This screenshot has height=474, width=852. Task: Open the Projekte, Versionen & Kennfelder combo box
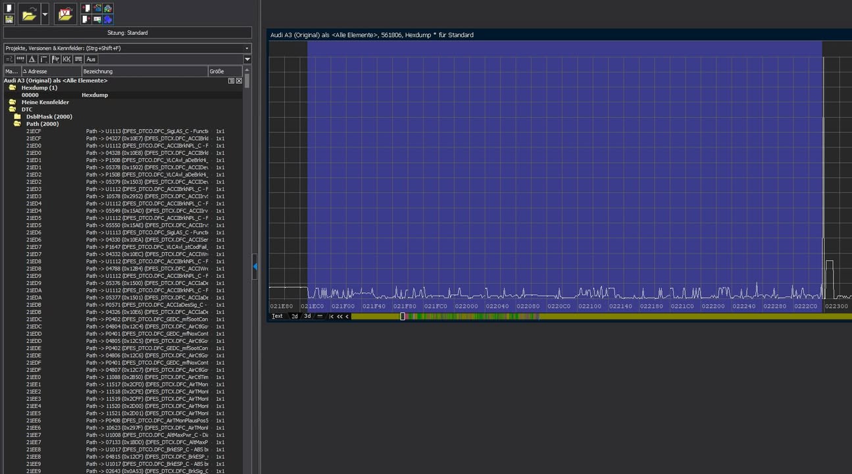pyautogui.click(x=128, y=48)
